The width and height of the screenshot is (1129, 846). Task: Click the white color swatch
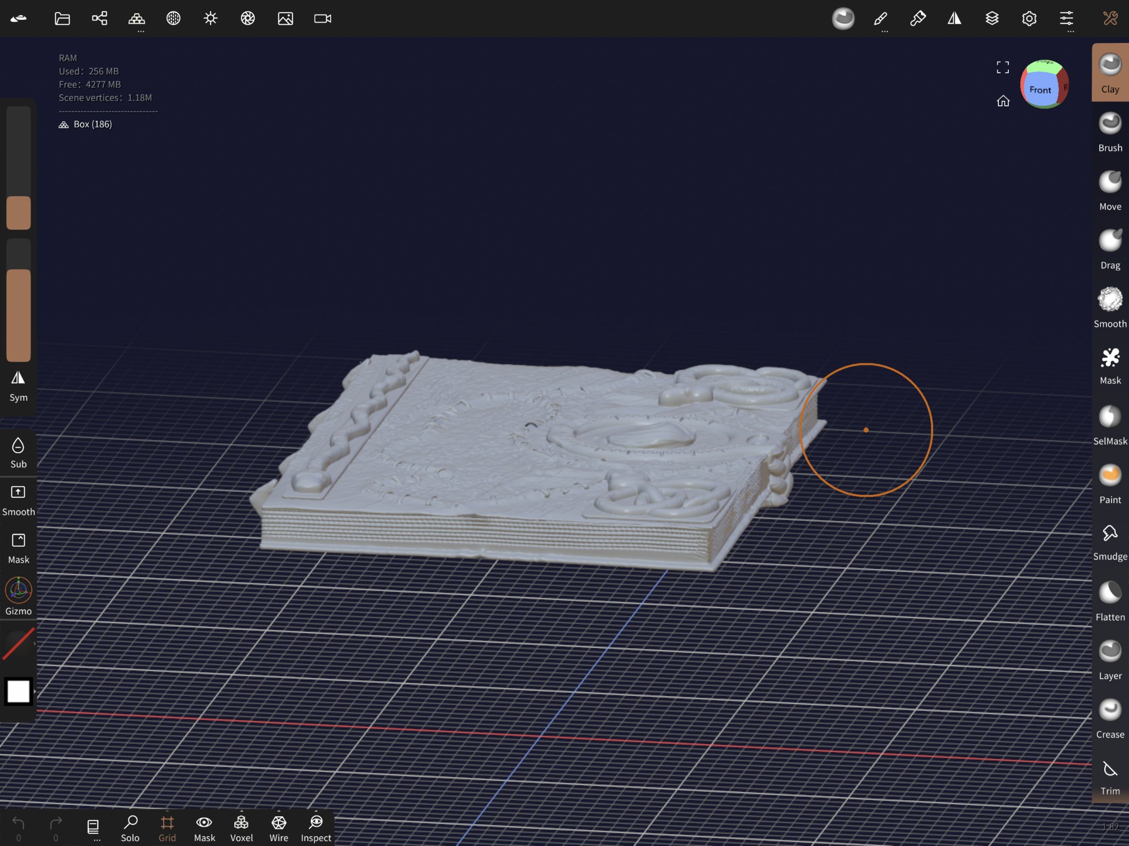pyautogui.click(x=18, y=691)
